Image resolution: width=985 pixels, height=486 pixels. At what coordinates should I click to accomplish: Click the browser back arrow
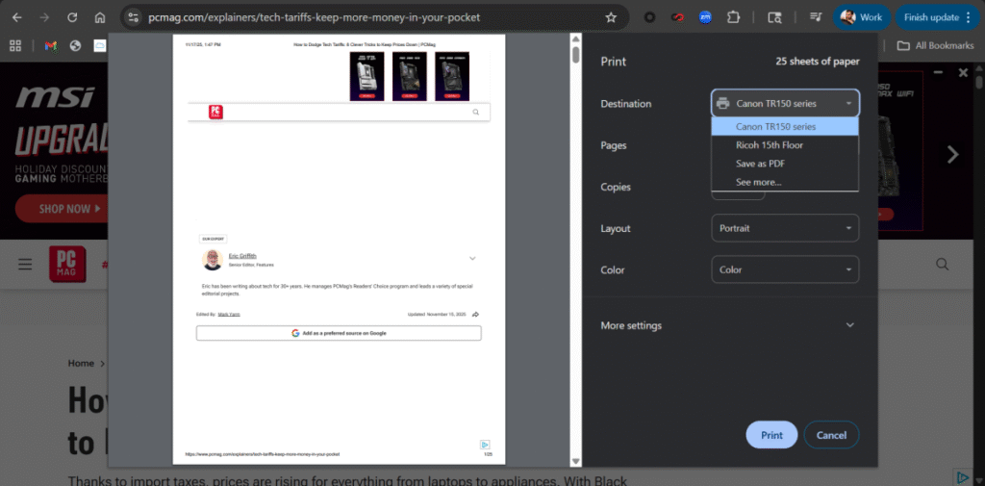(x=16, y=17)
